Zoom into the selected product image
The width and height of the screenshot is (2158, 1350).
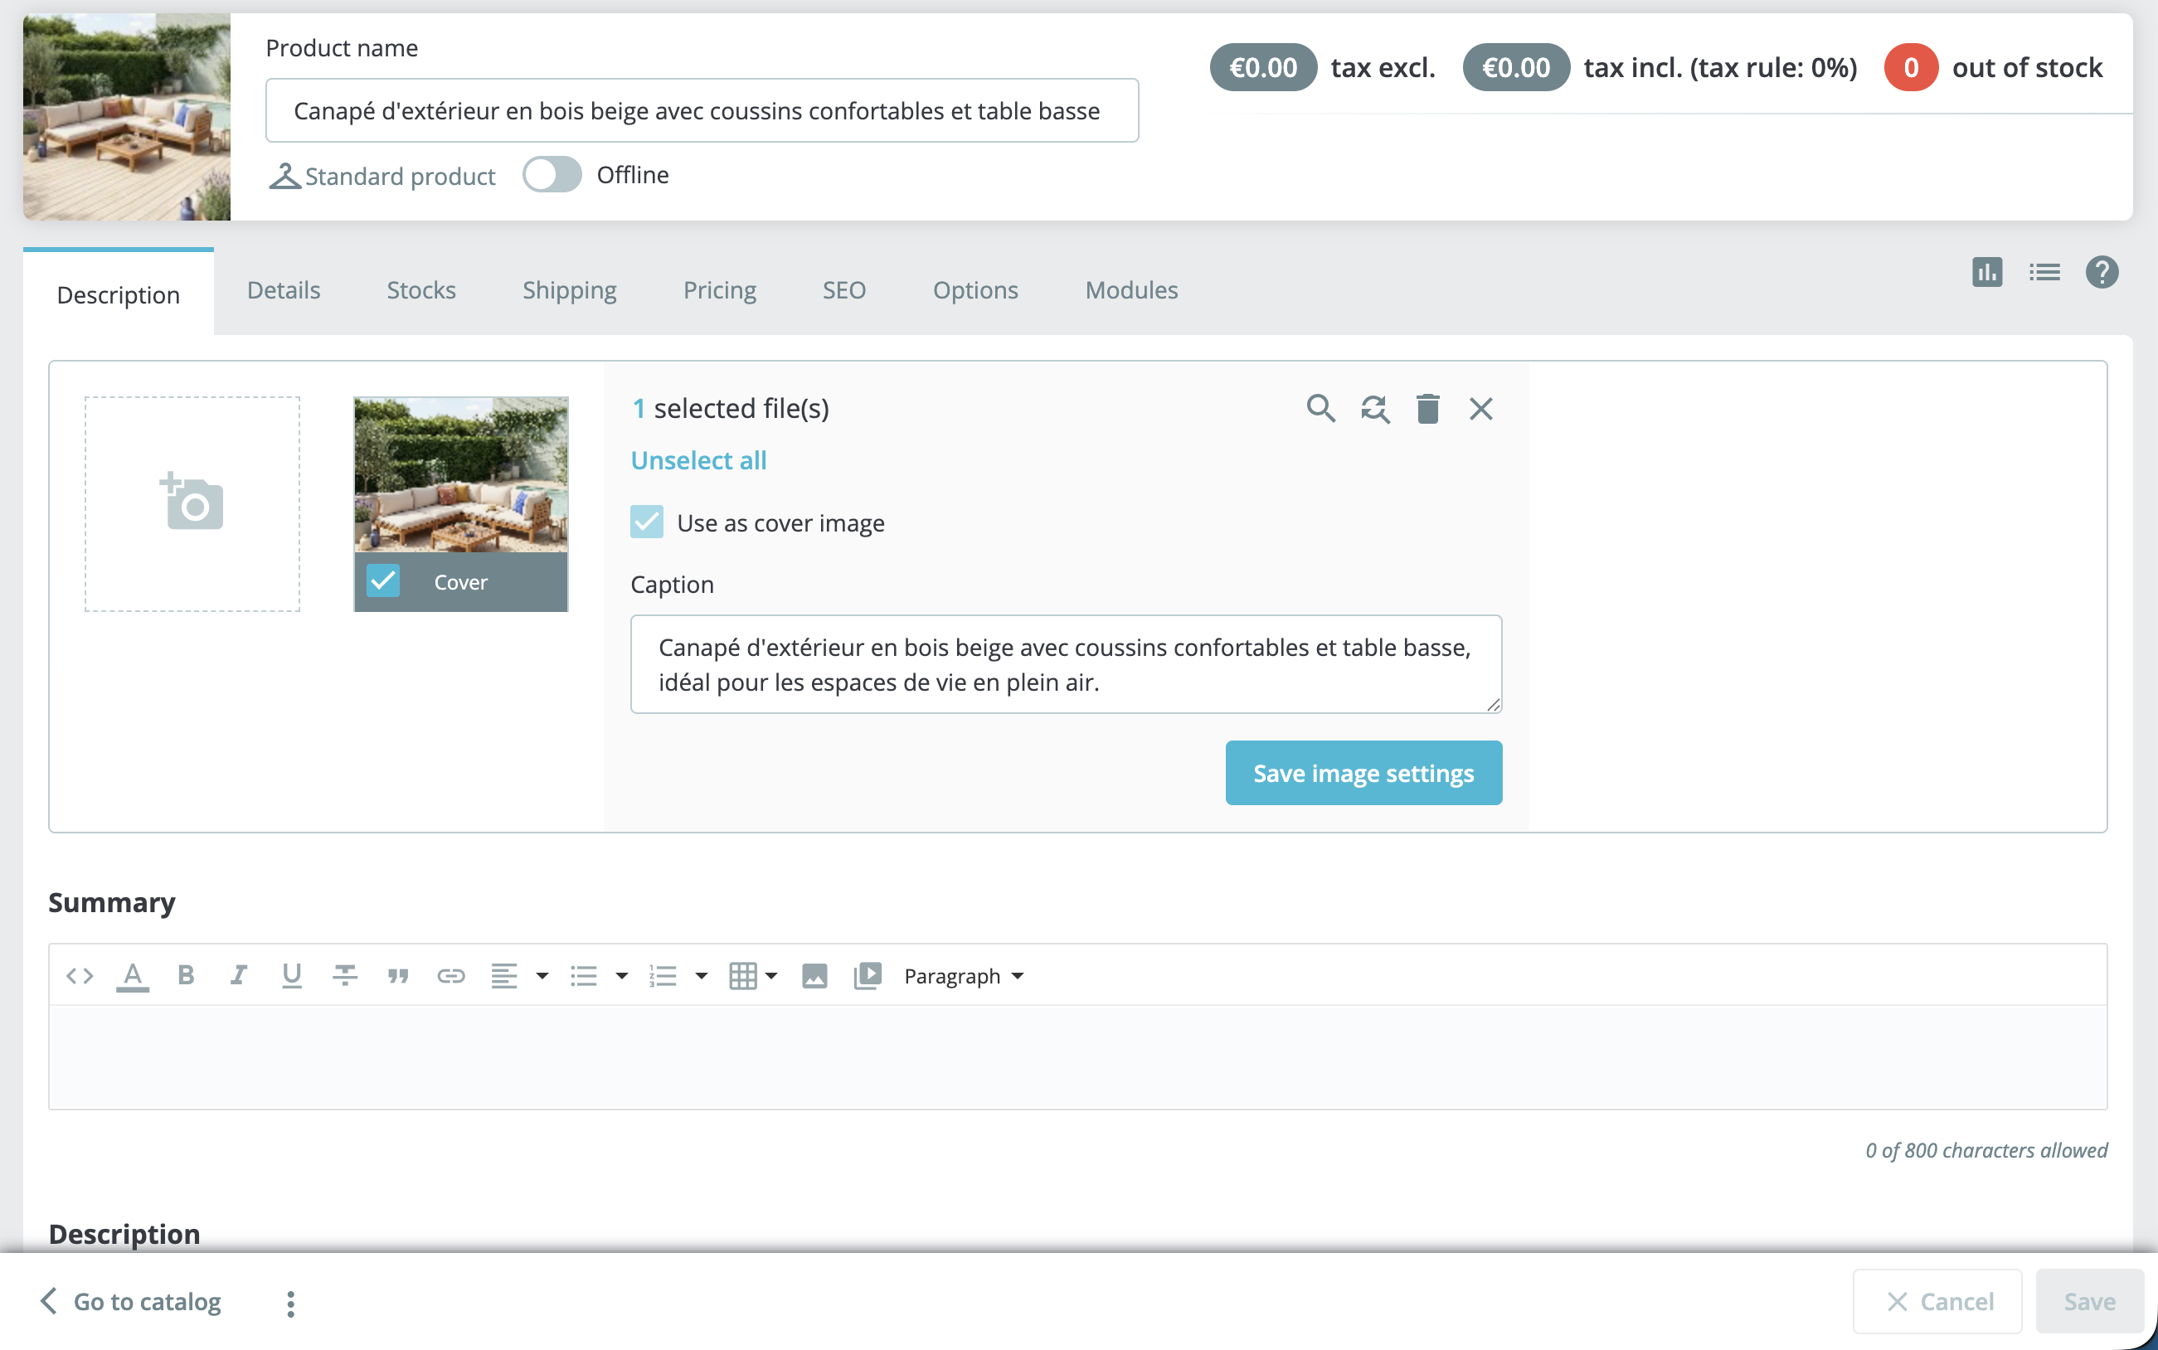[x=1321, y=408]
